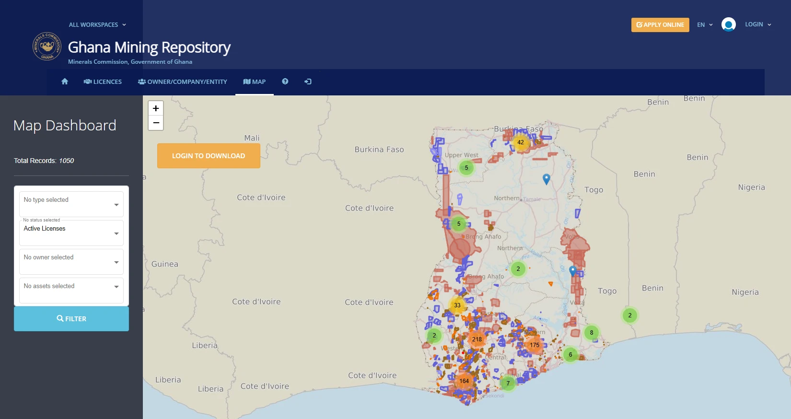Expand the green cluster marker showing 7
791x419 pixels.
pyautogui.click(x=508, y=383)
